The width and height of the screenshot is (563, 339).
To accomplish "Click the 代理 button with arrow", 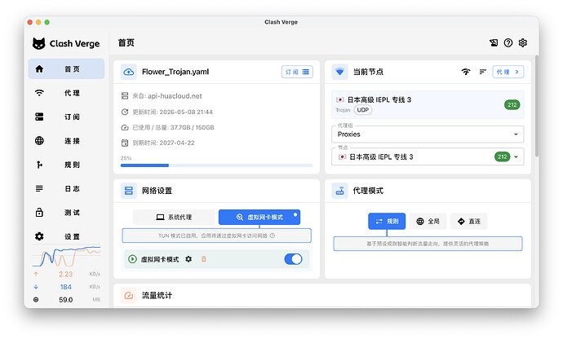I will 508,72.
